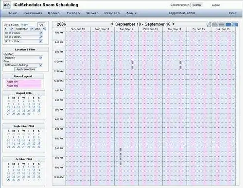The width and height of the screenshot is (243, 188).
Task: Click the 12:00 PM time label
Action: point(59,81)
